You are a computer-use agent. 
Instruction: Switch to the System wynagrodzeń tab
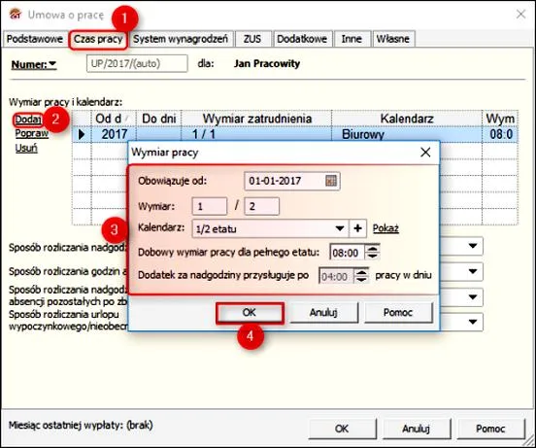pos(181,39)
